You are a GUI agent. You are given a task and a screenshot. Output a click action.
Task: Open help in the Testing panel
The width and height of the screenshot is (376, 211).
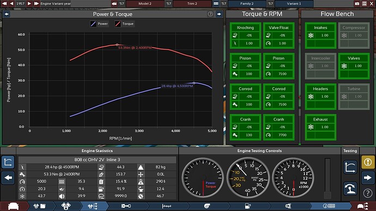pos(368,193)
